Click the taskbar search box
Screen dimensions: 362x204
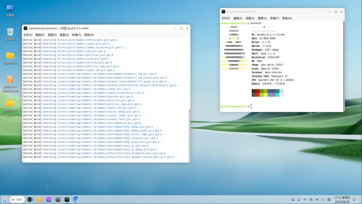[x=17, y=199]
